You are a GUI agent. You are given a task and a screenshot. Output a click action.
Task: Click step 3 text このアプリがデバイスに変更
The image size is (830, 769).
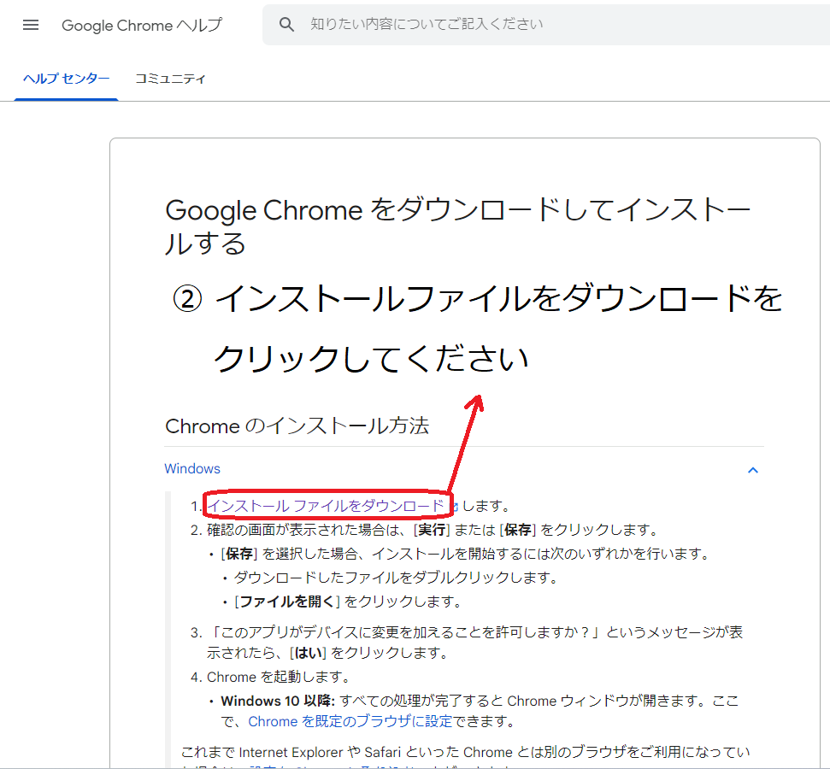pos(474,643)
